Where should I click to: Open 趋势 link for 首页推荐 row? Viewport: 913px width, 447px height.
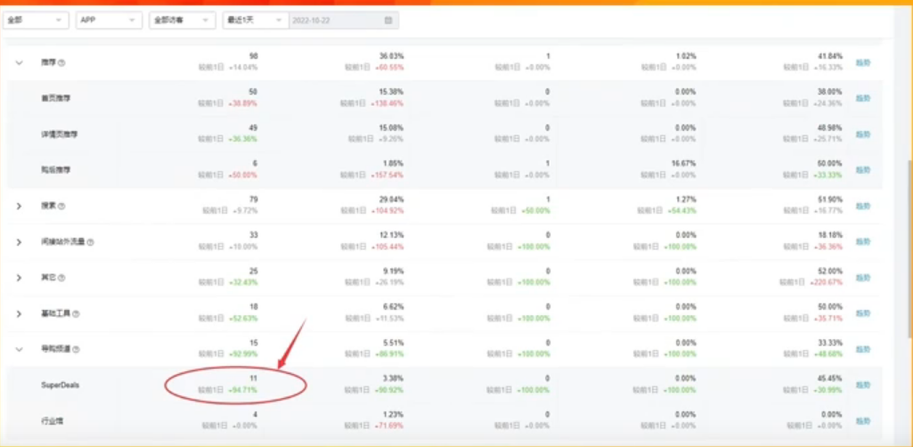pyautogui.click(x=863, y=98)
